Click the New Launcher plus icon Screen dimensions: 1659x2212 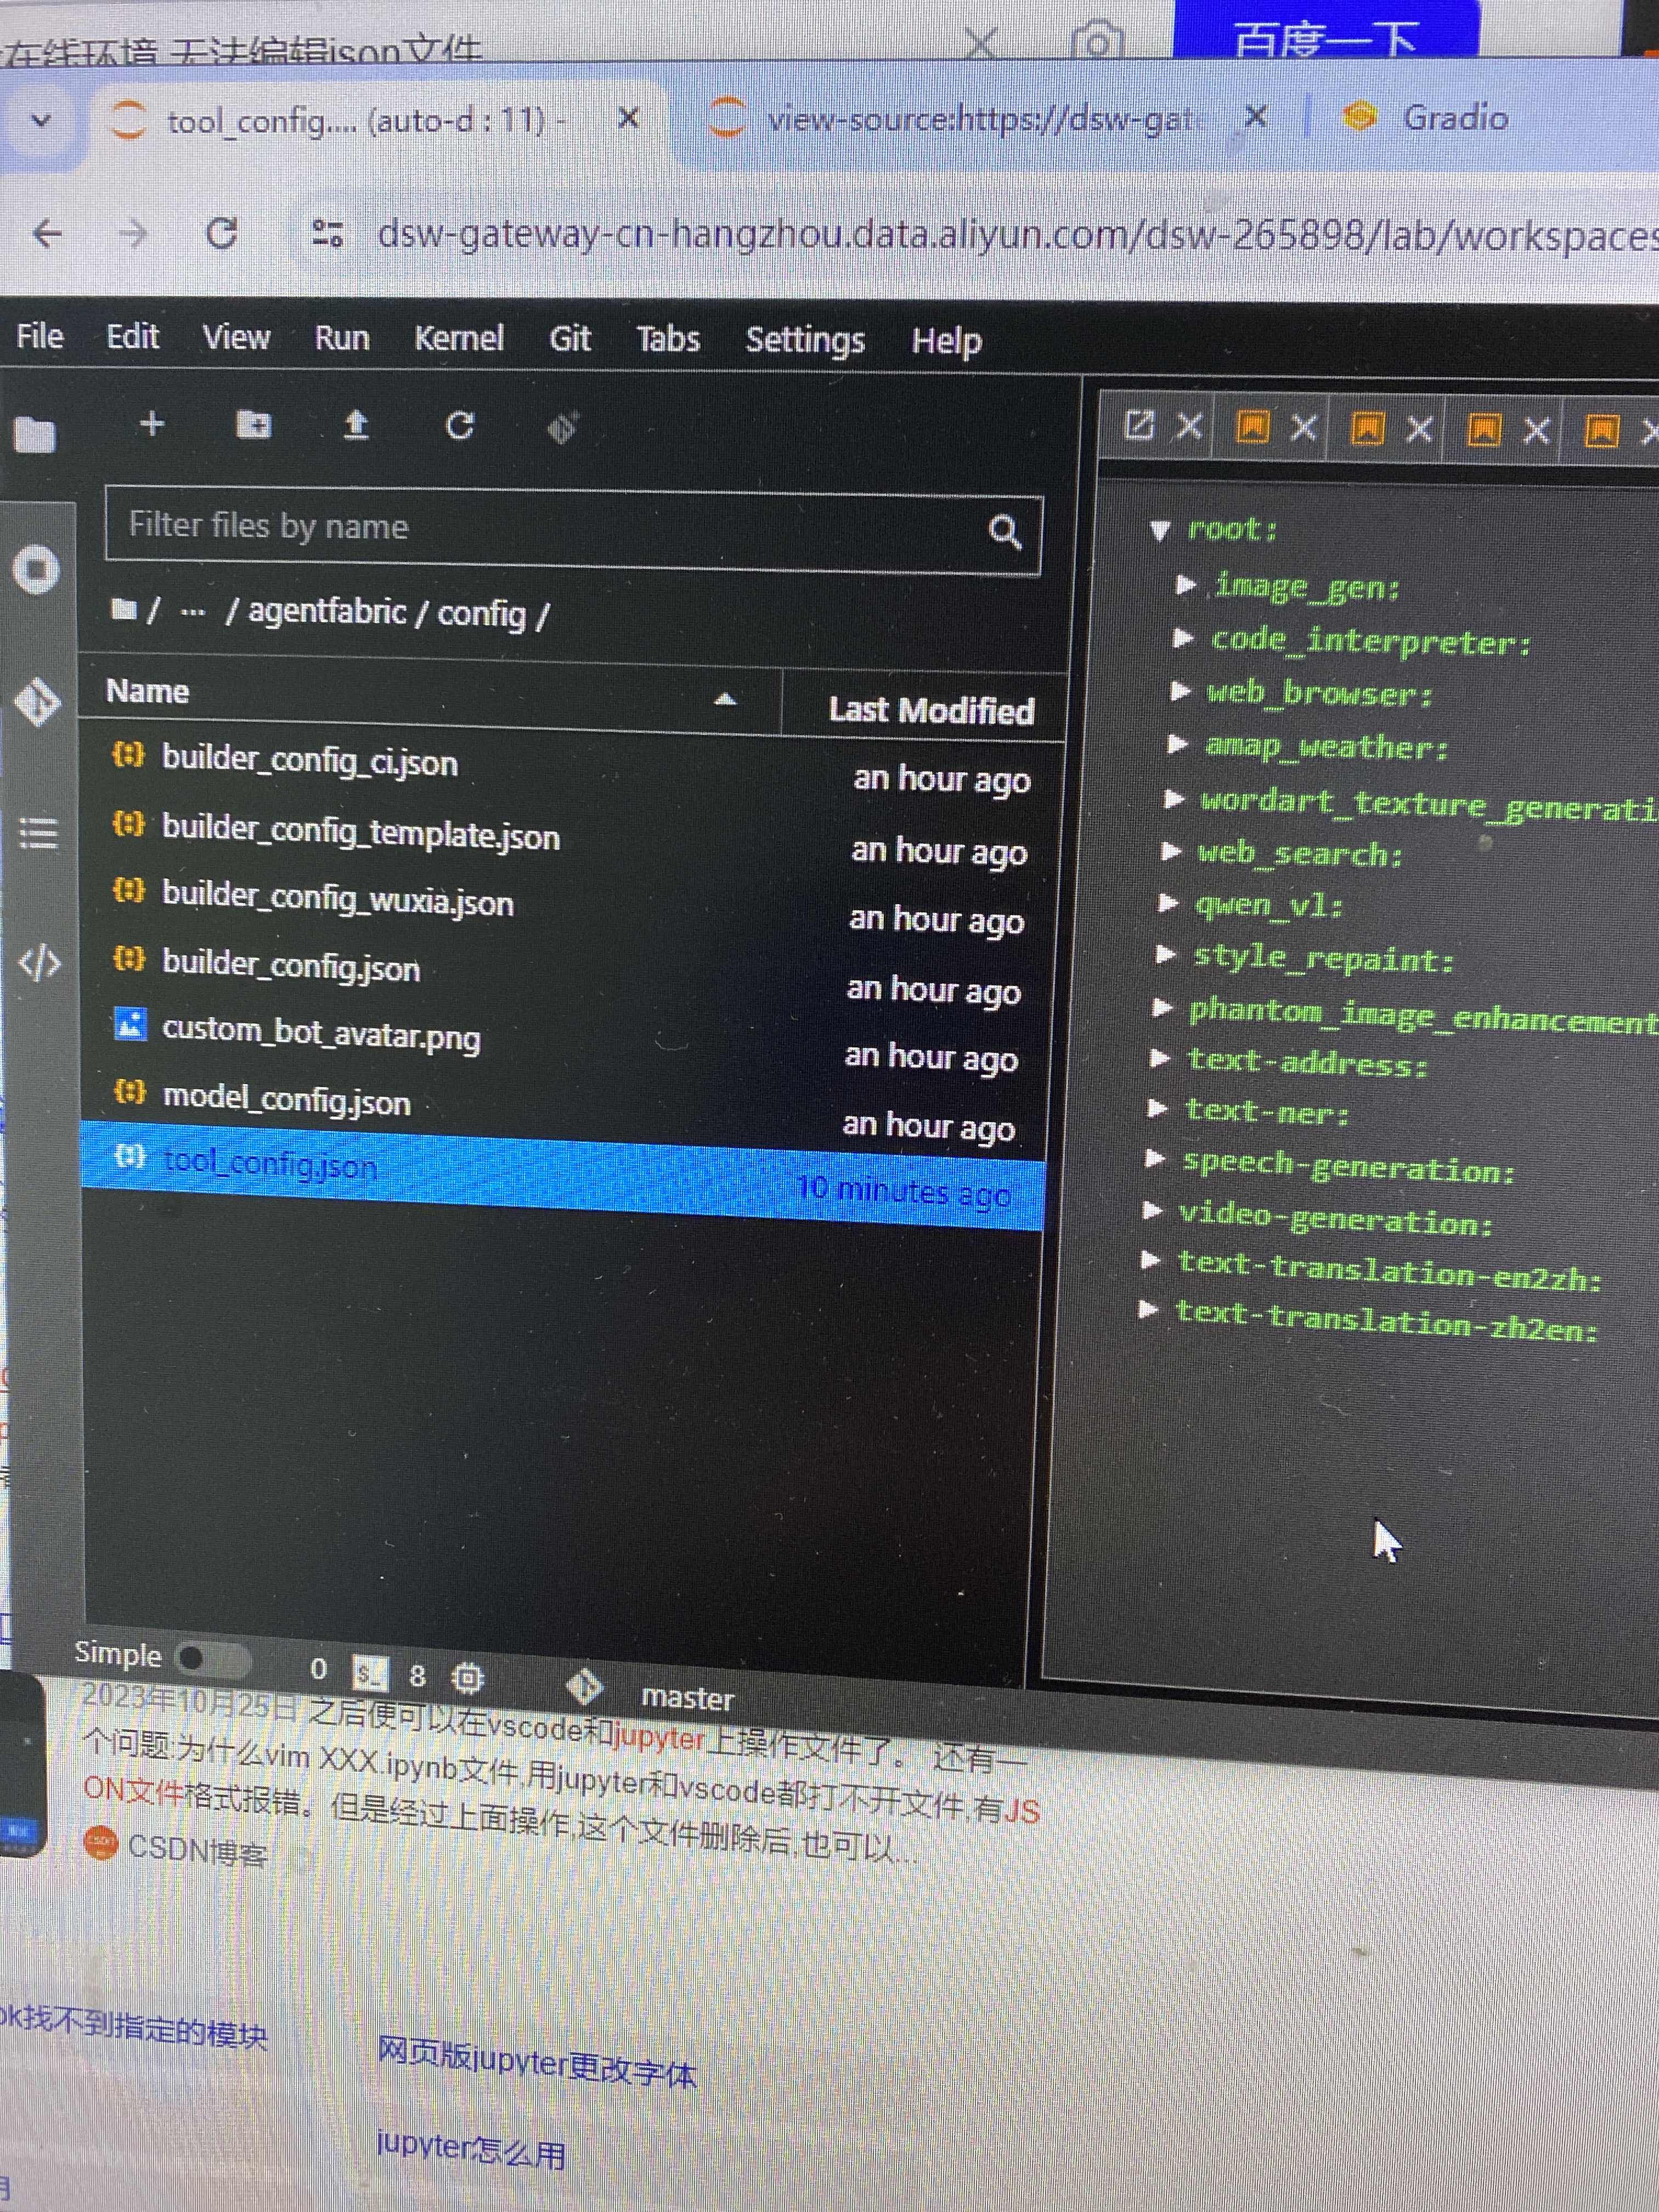[x=152, y=425]
